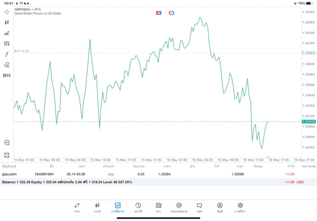This screenshot has width=317, height=221.
Task: Open the volume bars chart icon
Action: tap(7, 33)
